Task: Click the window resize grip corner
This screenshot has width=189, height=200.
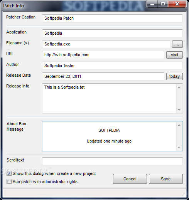Action: (184, 195)
